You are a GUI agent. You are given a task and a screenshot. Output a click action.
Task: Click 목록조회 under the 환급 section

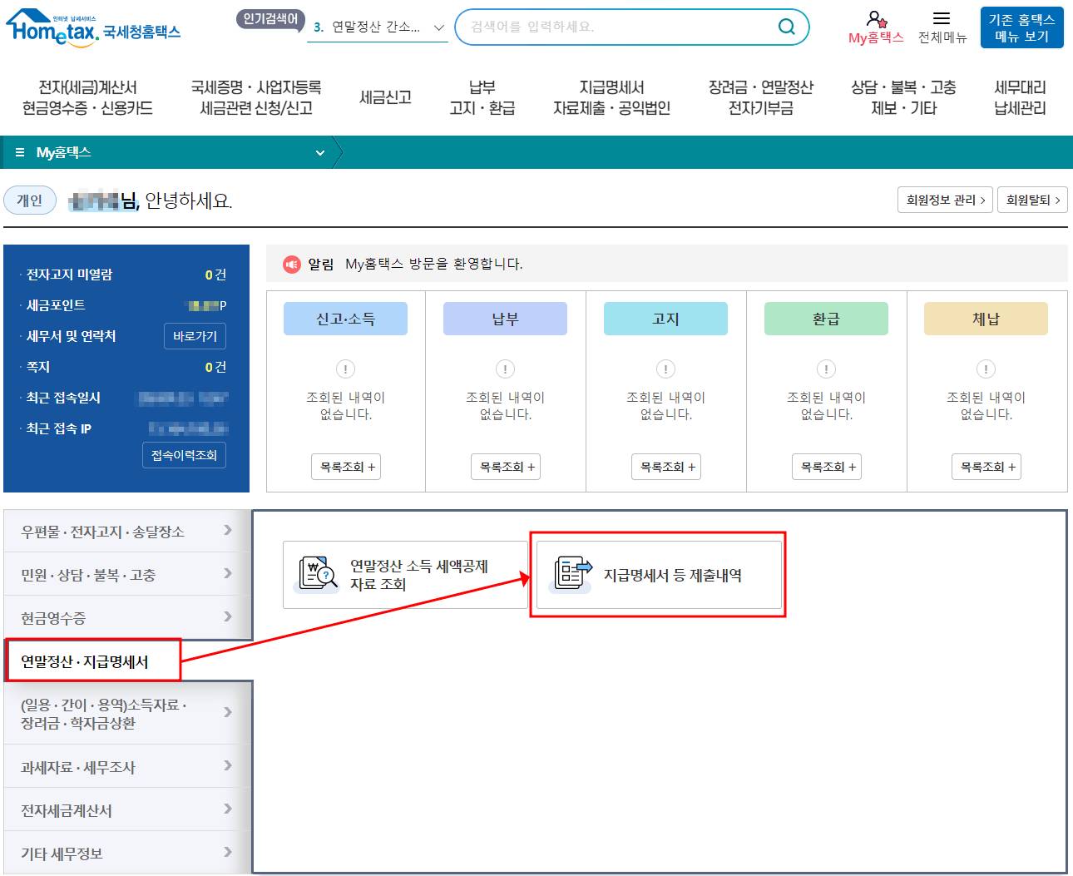click(x=826, y=467)
